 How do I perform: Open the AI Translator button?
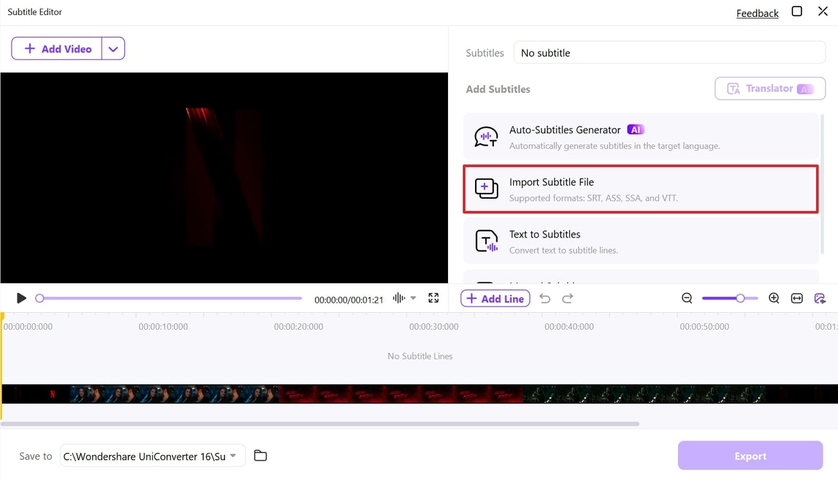click(770, 89)
